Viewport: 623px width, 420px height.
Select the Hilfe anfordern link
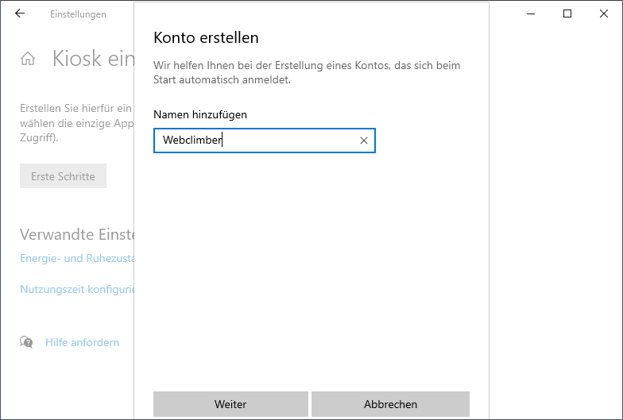(82, 342)
